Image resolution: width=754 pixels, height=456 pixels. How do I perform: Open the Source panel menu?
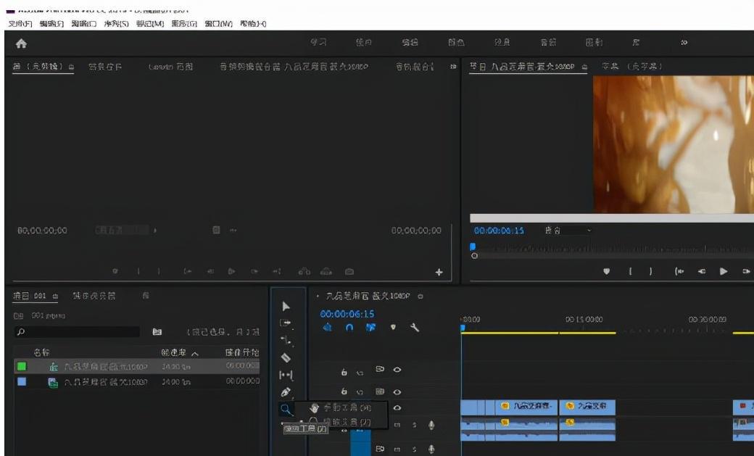pyautogui.click(x=71, y=67)
